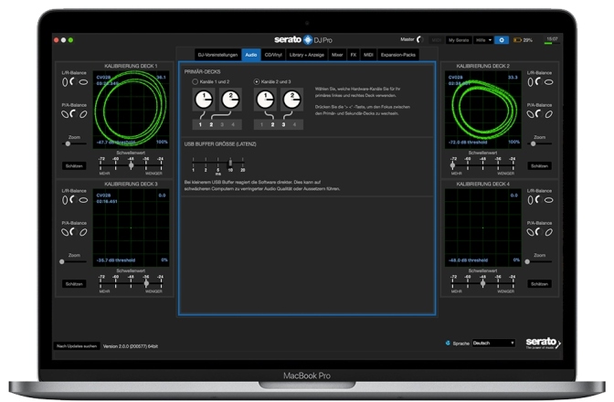This screenshot has width=614, height=402.
Task: Click the Kalibrierung Deck 1 scope display
Action: [131, 110]
